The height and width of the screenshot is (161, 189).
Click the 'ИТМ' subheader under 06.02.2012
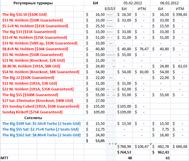(x=180, y=9)
